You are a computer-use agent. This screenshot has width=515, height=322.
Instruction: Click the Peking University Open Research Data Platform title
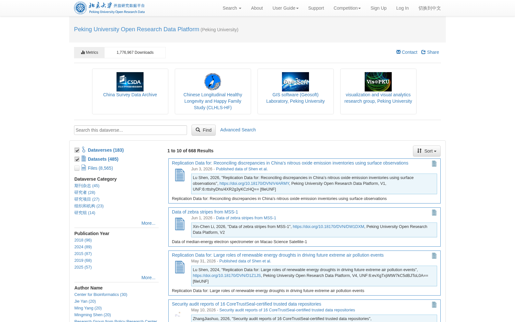[x=136, y=29]
